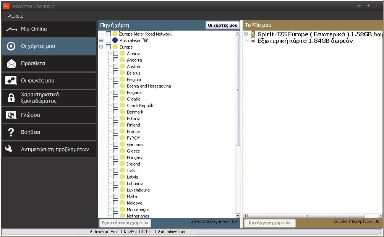Click map list scrollbar down arrow
The width and height of the screenshot is (384, 237).
click(238, 216)
